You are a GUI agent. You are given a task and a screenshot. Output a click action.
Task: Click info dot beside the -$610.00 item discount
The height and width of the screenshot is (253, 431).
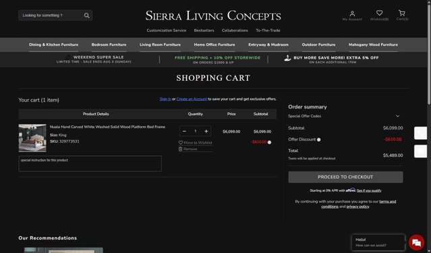269,142
